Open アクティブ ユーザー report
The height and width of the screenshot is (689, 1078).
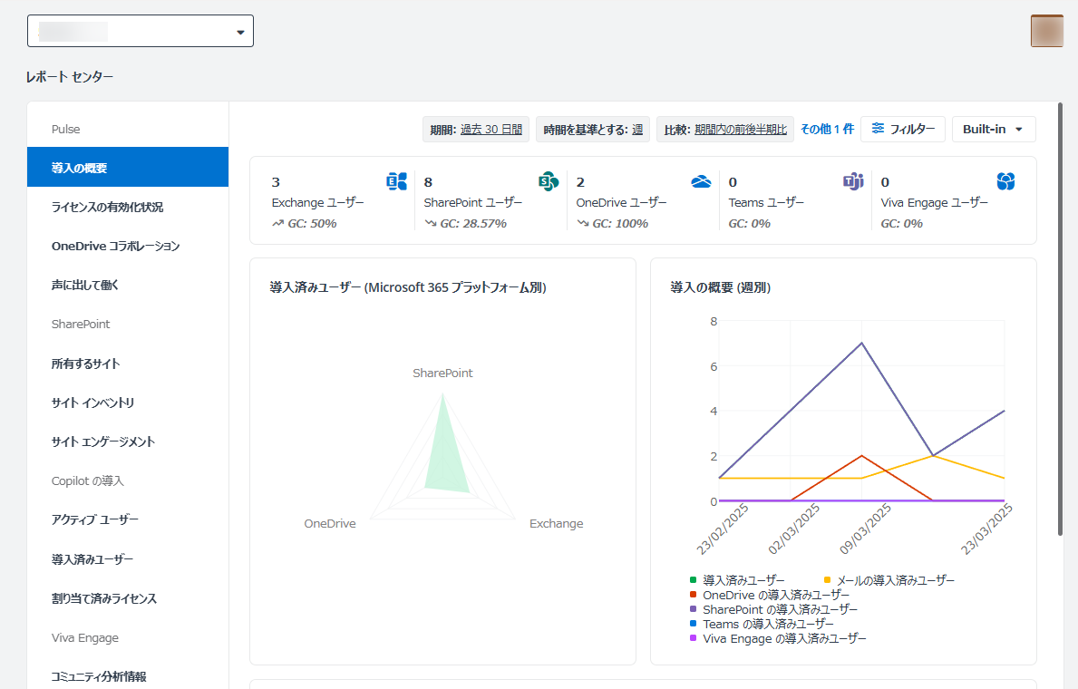tap(128, 519)
